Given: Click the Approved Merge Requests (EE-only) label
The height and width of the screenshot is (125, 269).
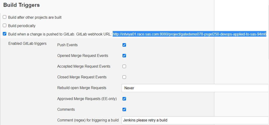Looking at the screenshot, I should coord(87,99).
